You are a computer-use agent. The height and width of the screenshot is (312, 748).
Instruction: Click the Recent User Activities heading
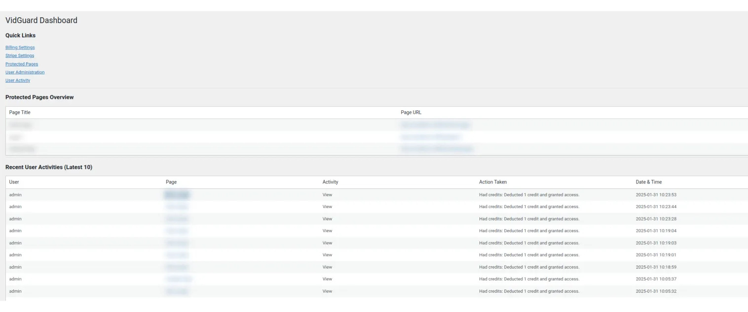tap(49, 167)
